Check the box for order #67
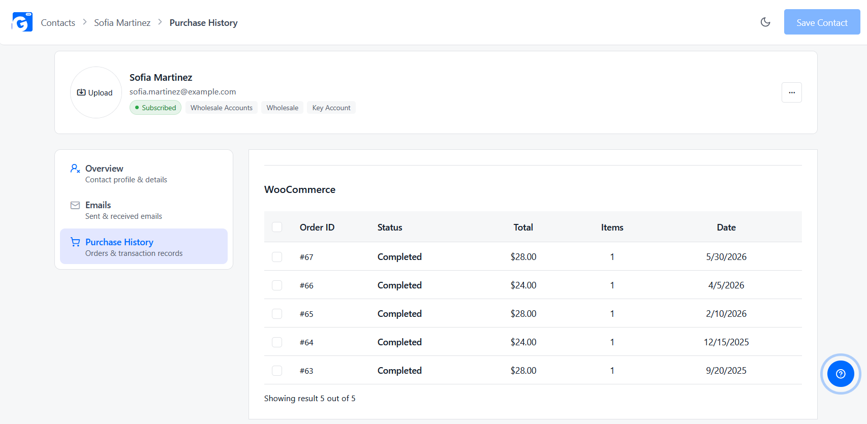867x424 pixels. (277, 257)
